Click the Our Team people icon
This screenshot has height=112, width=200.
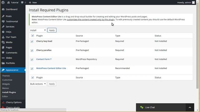click(x=3, y=37)
